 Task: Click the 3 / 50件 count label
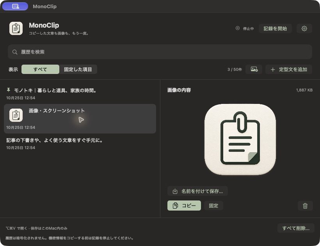coord(235,69)
